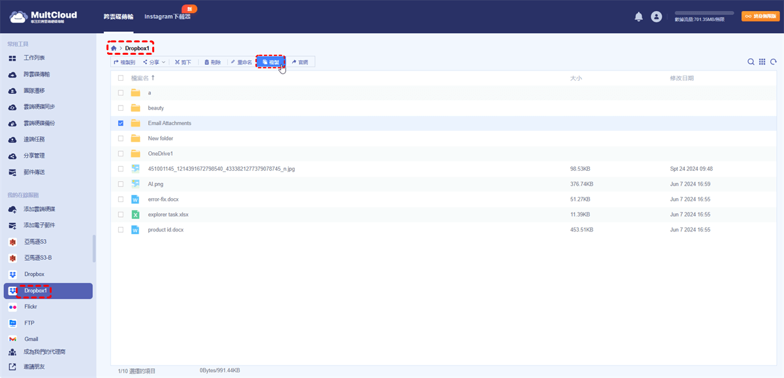Toggle the select-all checkbox in the header
The width and height of the screenshot is (784, 378).
point(120,78)
